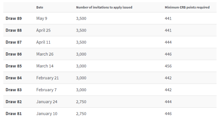The height and width of the screenshot is (125, 221).
Task: Click 2,750 invitations in Draw 81 row
Action: coord(81,114)
